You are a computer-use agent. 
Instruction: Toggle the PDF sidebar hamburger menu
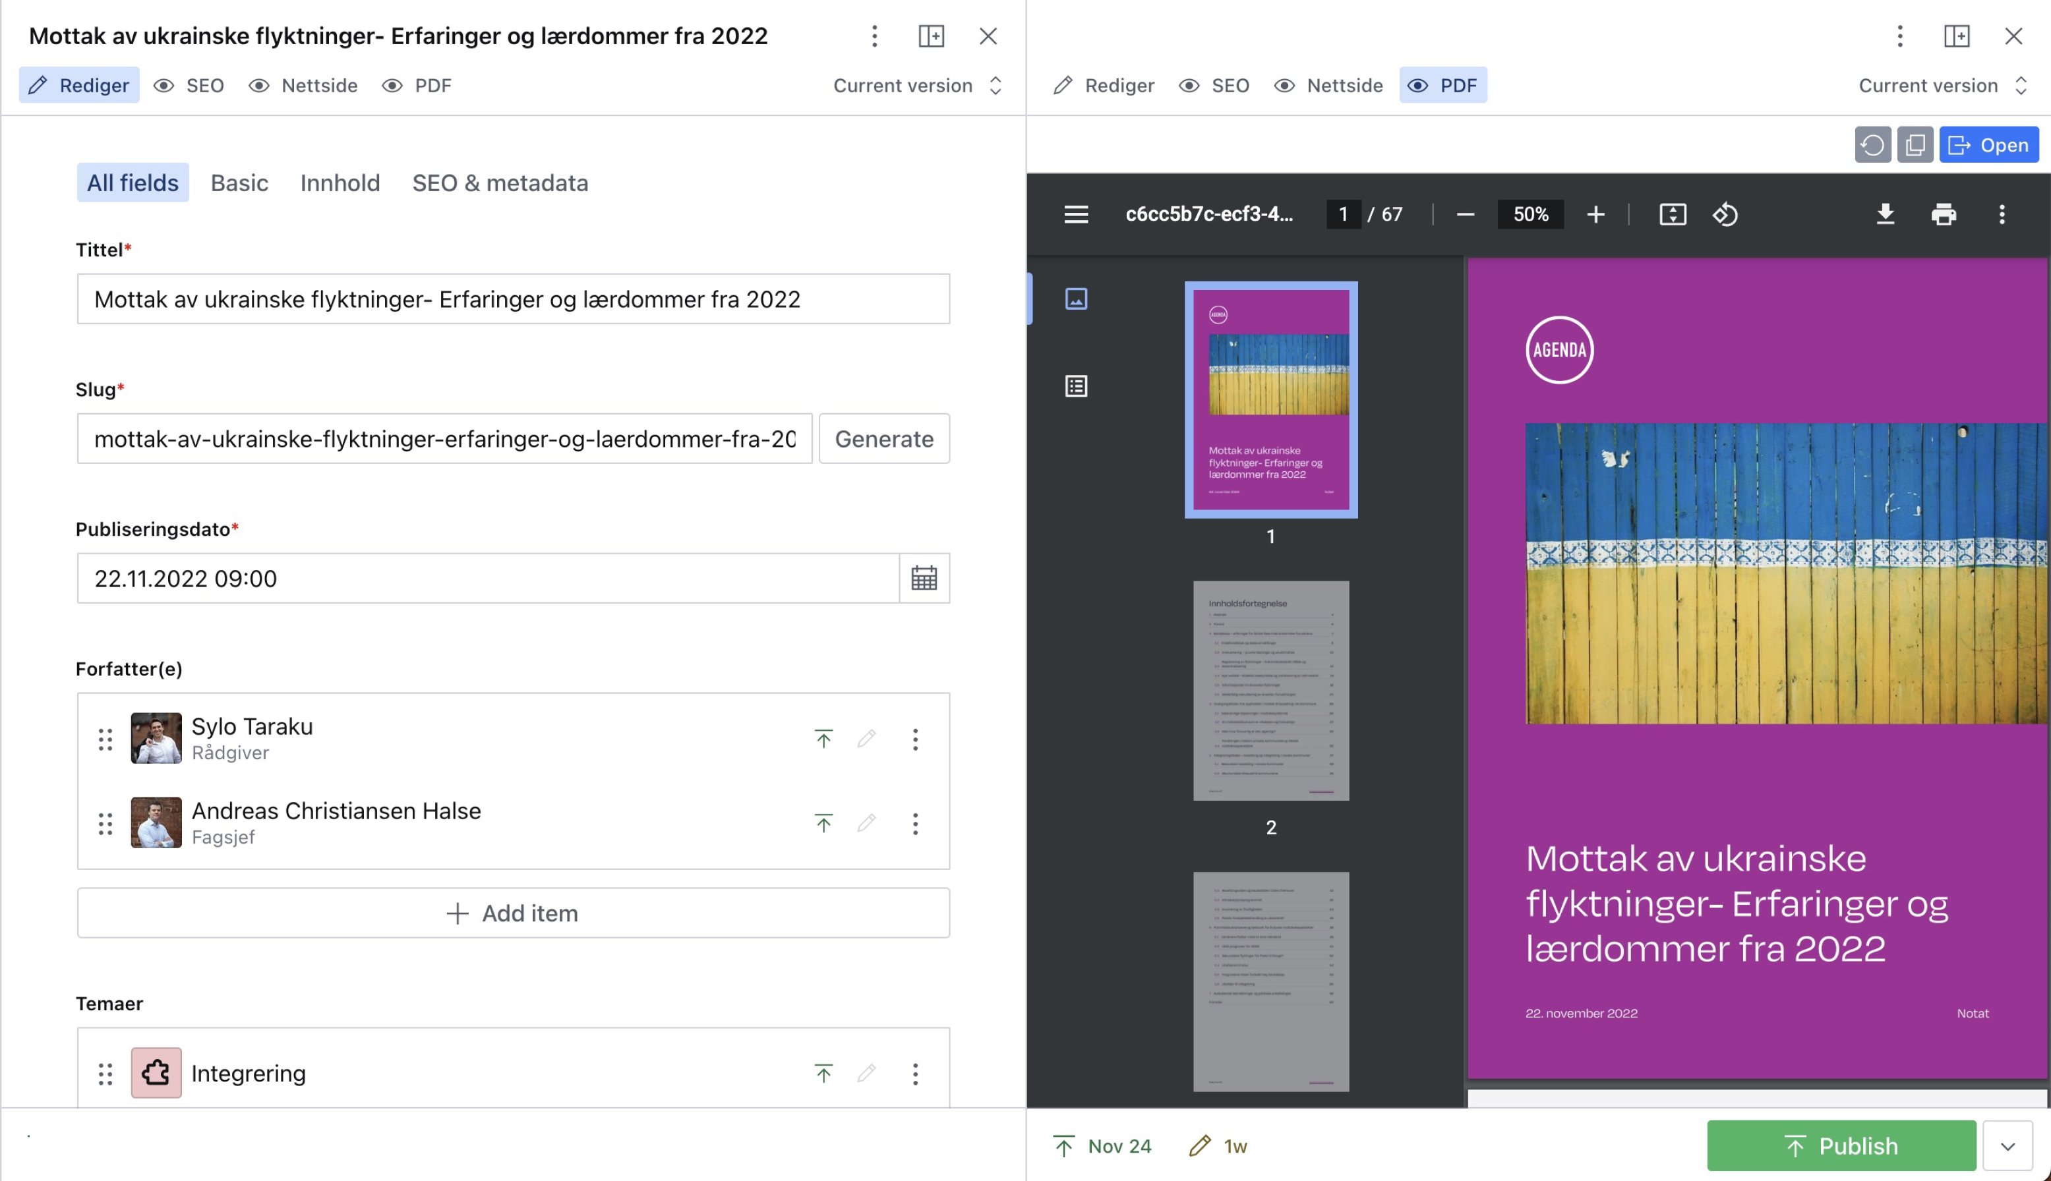coord(1076,214)
